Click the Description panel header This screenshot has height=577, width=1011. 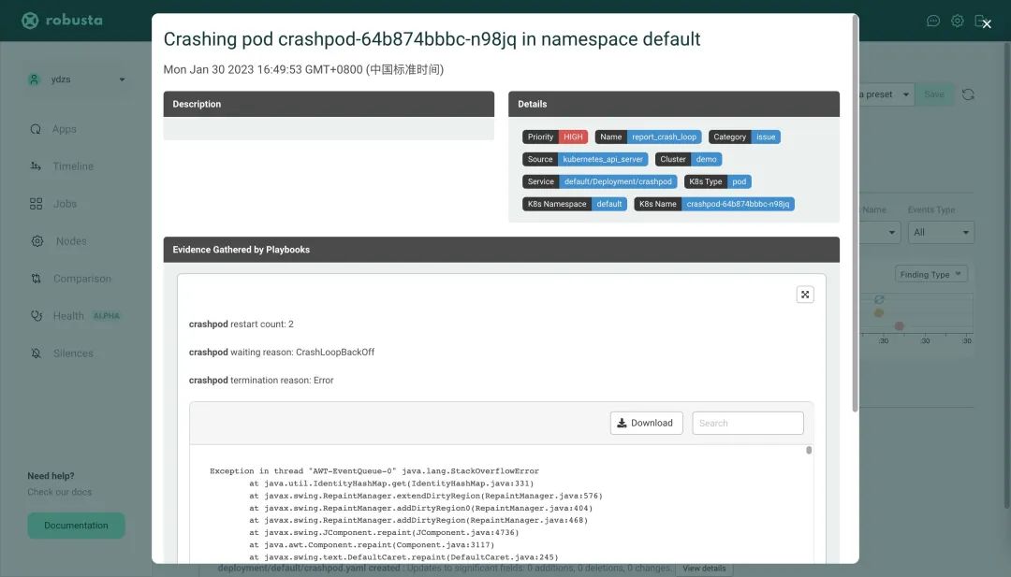click(x=329, y=104)
